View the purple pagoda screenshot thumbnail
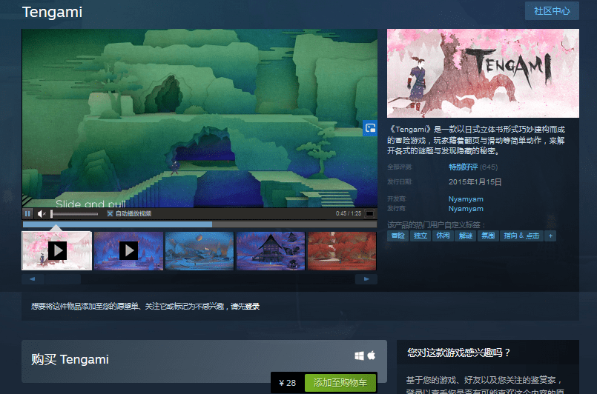This screenshot has height=394, width=597. (x=271, y=251)
